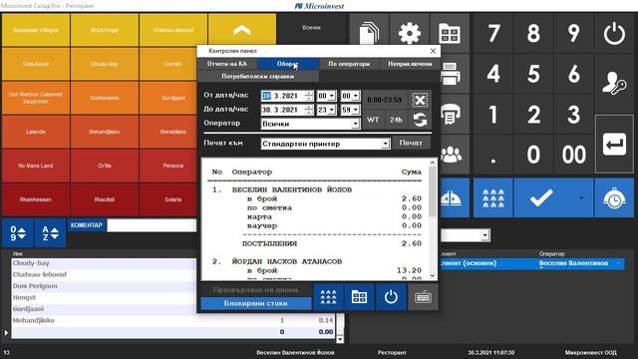Open the from-hour 00 dropdown
The height and width of the screenshot is (359, 638).
(x=332, y=96)
